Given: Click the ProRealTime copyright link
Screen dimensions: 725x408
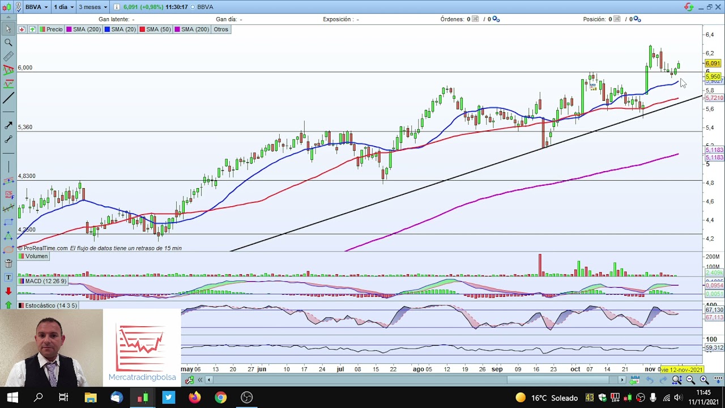Looking at the screenshot, I should 43,248.
